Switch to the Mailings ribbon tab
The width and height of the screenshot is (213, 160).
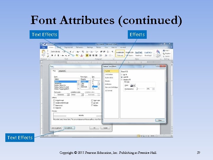(90, 47)
